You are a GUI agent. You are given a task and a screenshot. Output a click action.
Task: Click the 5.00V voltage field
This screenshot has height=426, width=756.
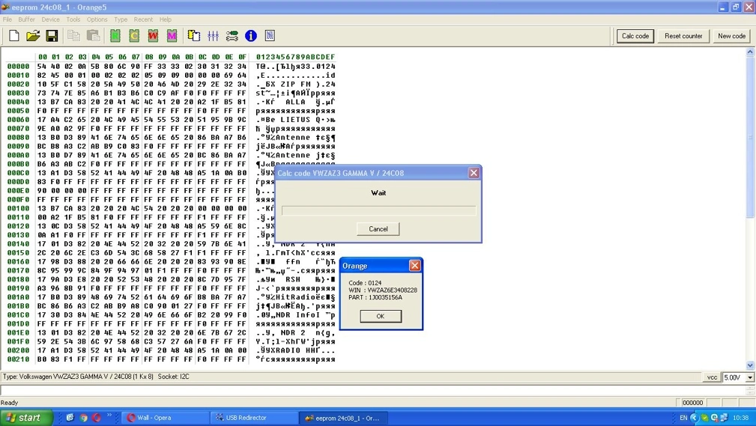point(733,377)
